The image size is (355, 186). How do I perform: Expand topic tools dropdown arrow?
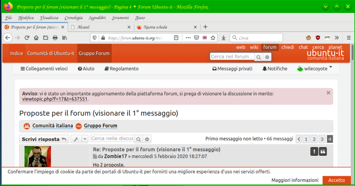85,139
